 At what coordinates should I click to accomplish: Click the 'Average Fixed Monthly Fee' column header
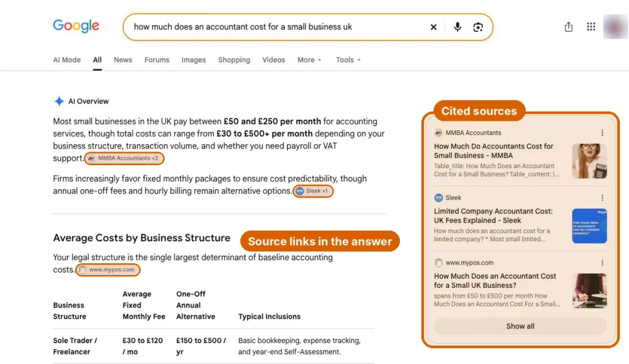coord(144,306)
